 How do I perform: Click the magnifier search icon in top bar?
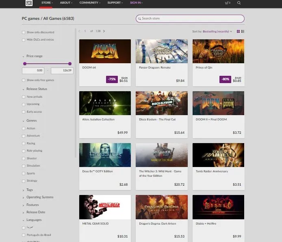(239, 3)
